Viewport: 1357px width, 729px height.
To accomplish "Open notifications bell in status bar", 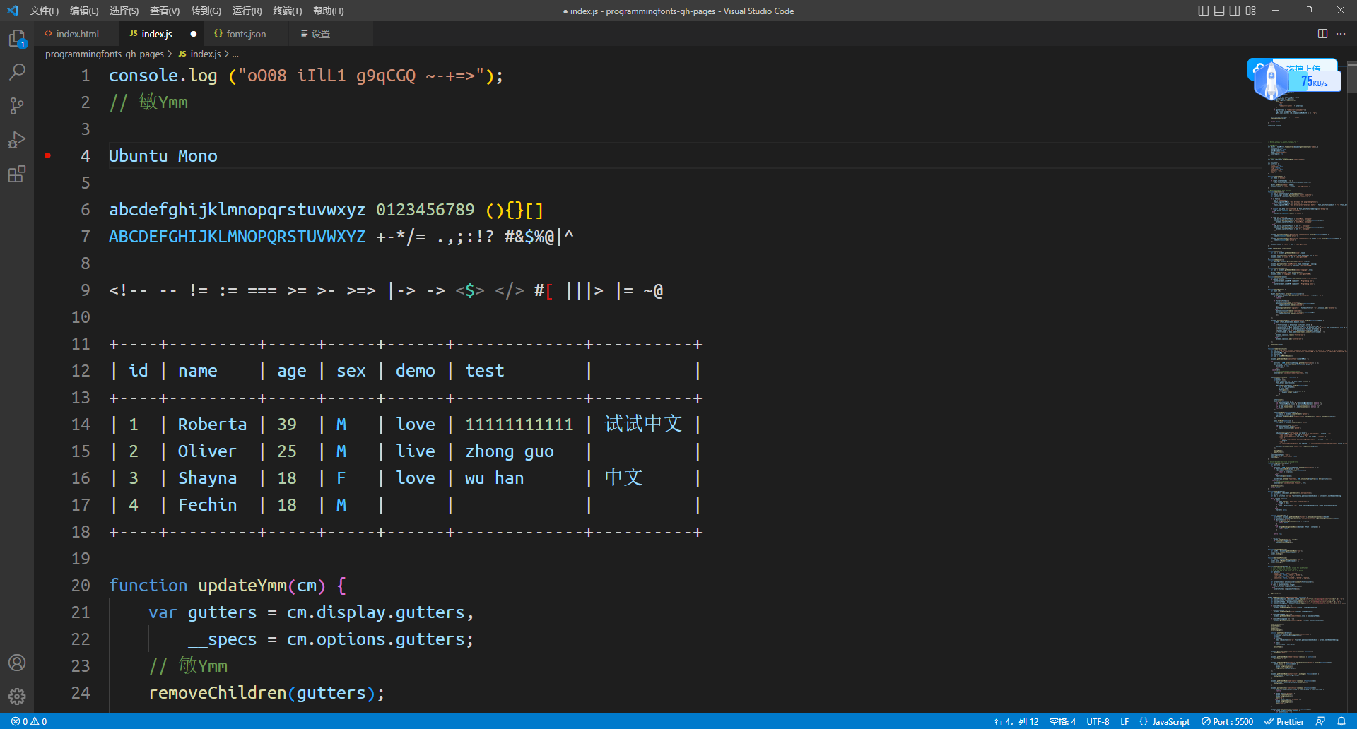I will click(x=1341, y=721).
